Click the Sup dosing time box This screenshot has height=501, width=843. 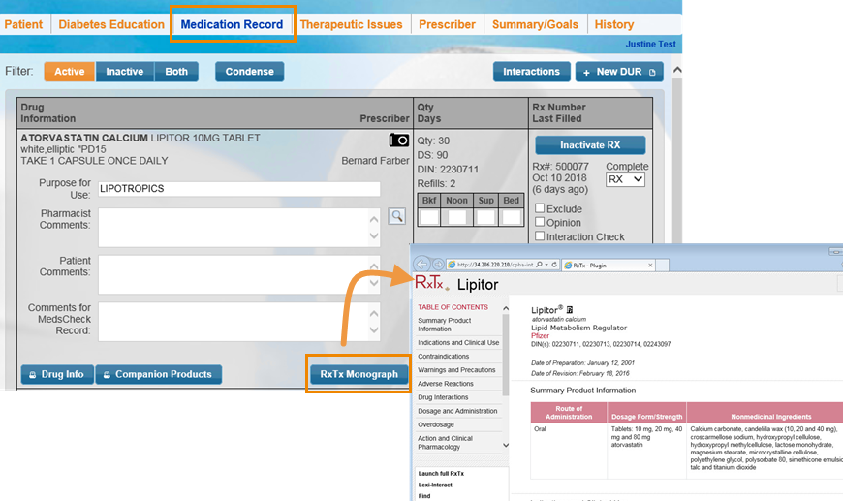[x=486, y=217]
